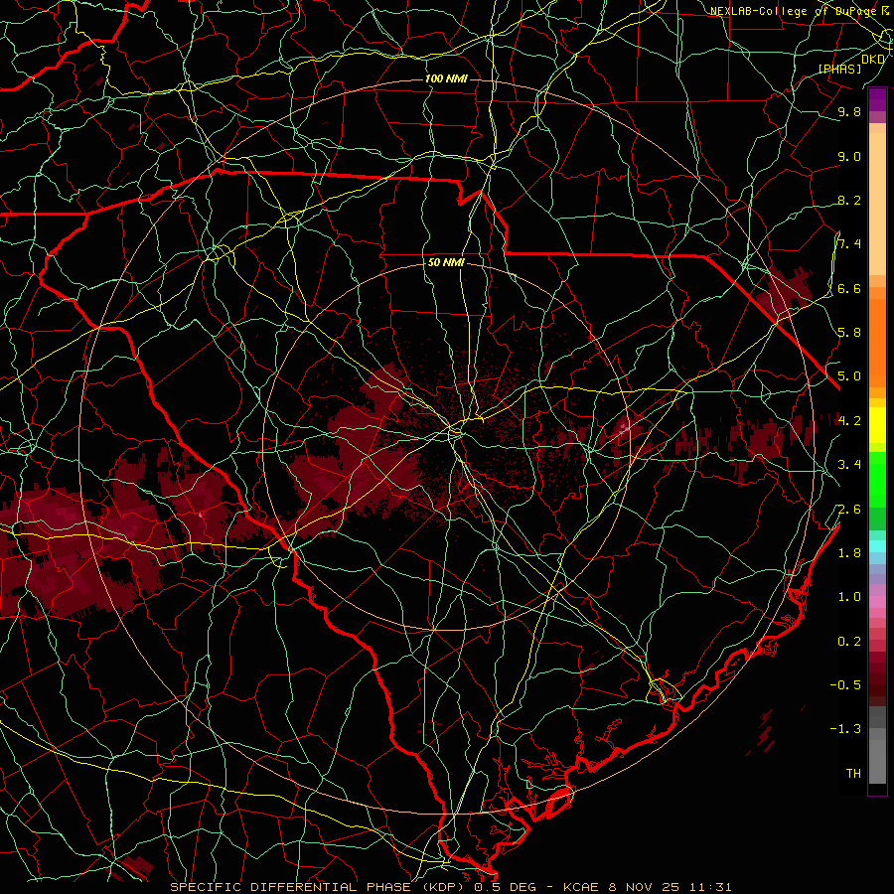This screenshot has height=894, width=894.
Task: Pick the purple top segment of the color bar
Action: pos(877,99)
